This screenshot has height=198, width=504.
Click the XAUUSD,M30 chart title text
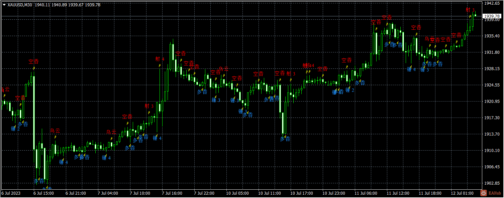(x=20, y=5)
